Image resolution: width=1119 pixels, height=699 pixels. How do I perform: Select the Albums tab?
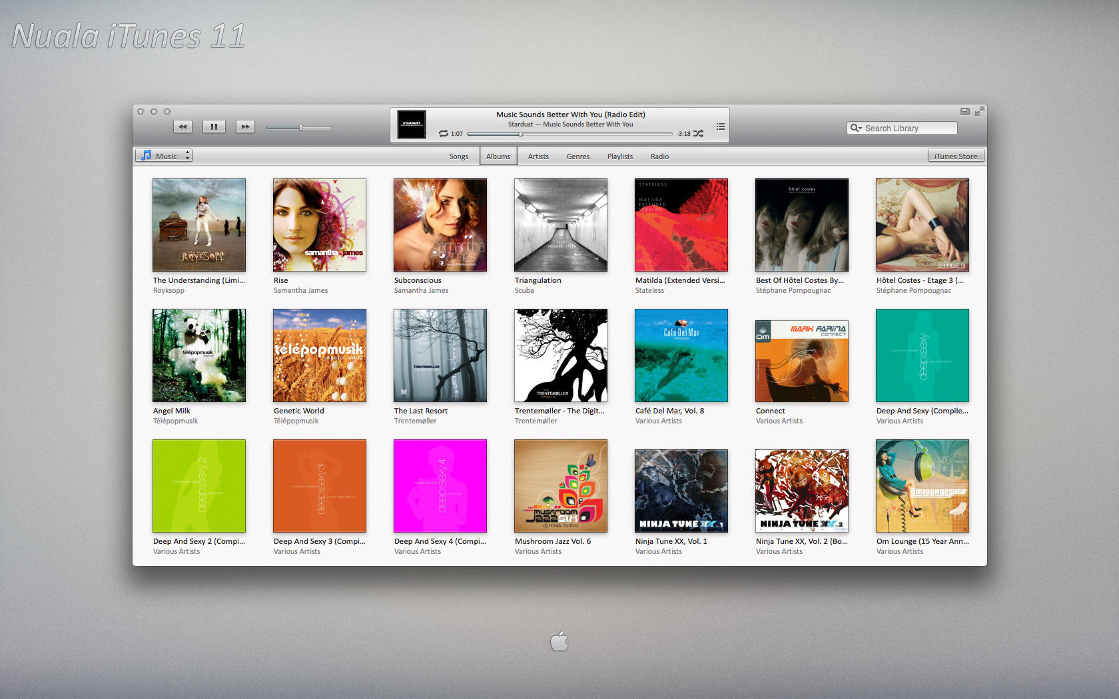click(498, 156)
